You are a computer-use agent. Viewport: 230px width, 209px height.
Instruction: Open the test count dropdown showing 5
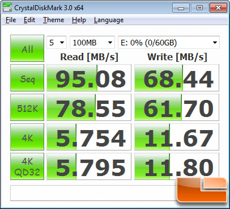pyautogui.click(x=57, y=43)
